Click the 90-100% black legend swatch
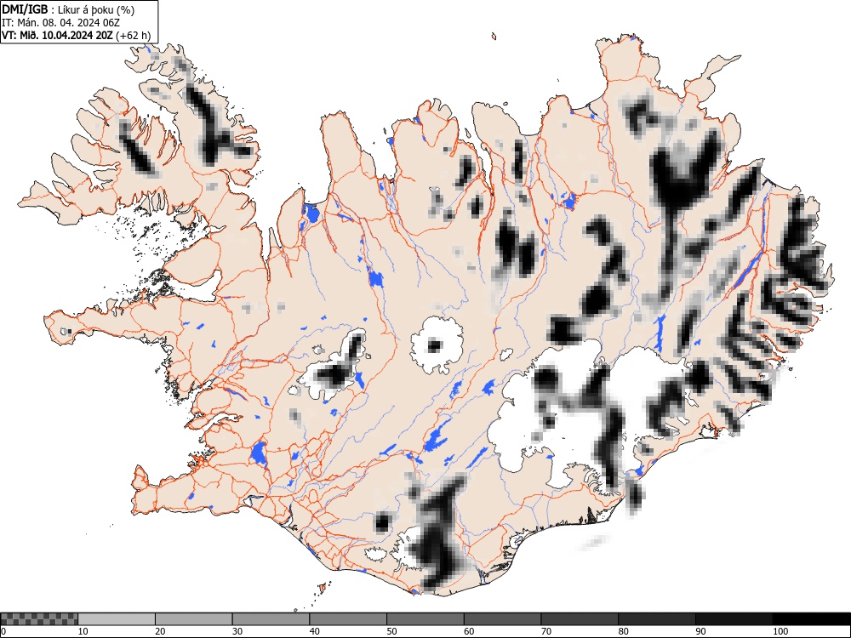 (x=734, y=619)
